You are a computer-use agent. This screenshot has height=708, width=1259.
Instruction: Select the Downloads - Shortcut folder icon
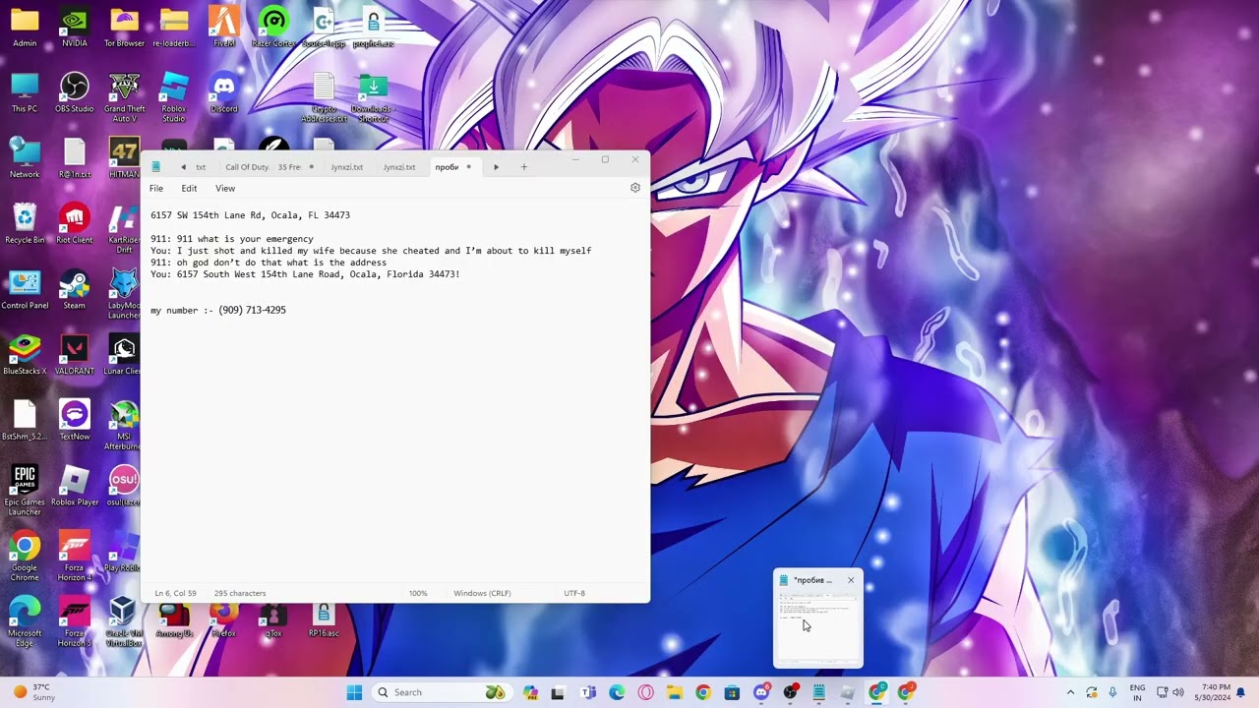pos(373,98)
